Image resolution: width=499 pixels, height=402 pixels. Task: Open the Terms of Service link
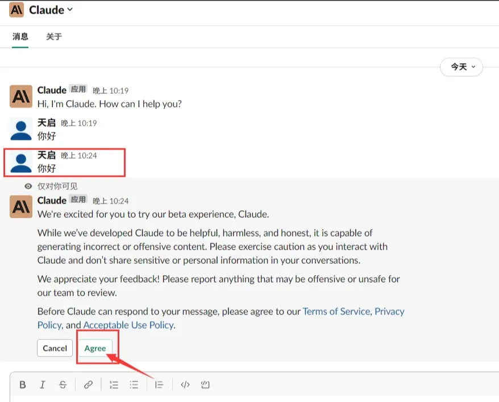pyautogui.click(x=336, y=311)
